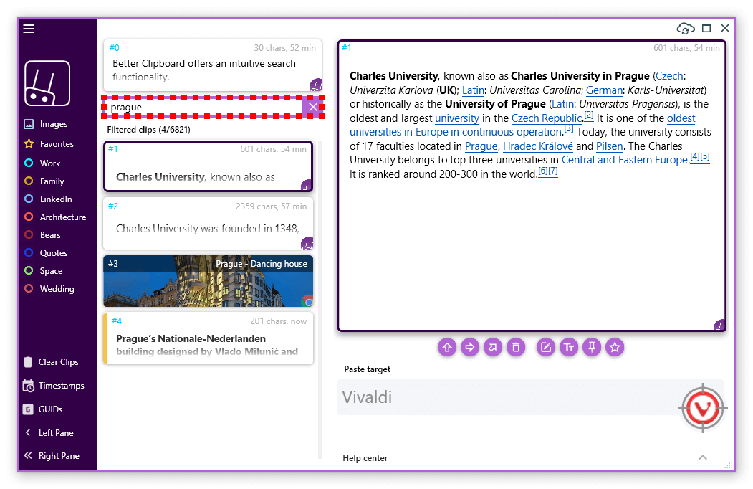This screenshot has width=753, height=489.
Task: Select the Bears collection
Action: click(42, 235)
